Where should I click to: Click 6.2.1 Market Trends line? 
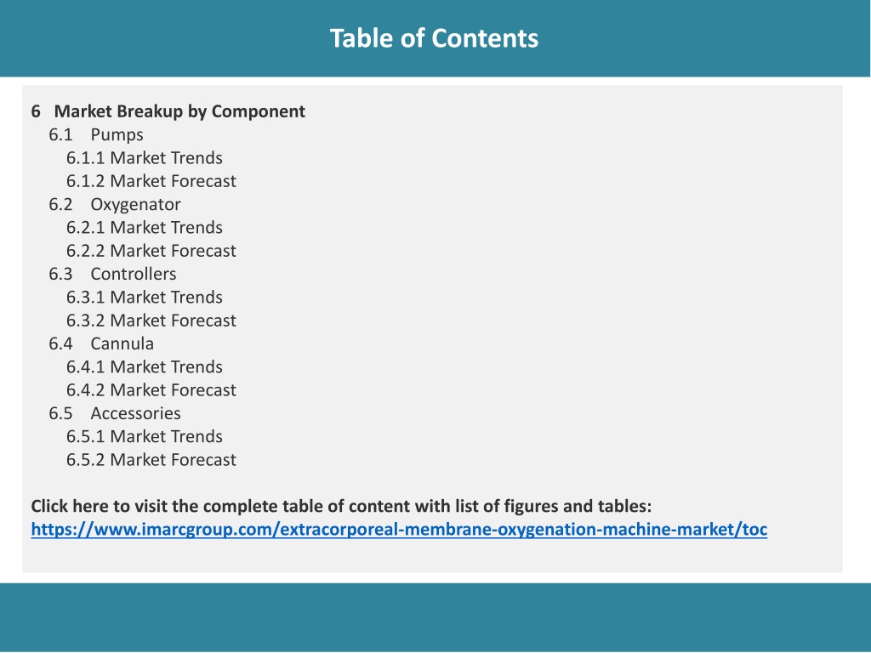145,228
